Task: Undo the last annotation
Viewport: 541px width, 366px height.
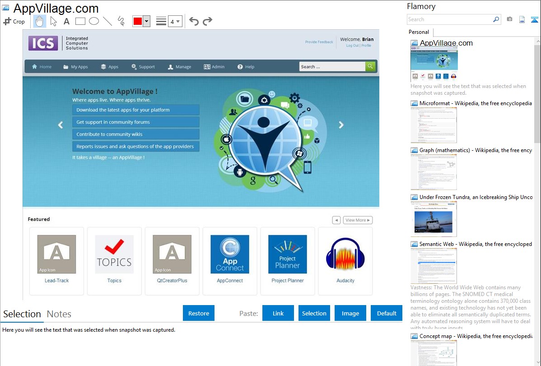Action: click(194, 21)
